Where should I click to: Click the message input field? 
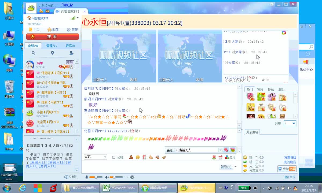[150, 167]
